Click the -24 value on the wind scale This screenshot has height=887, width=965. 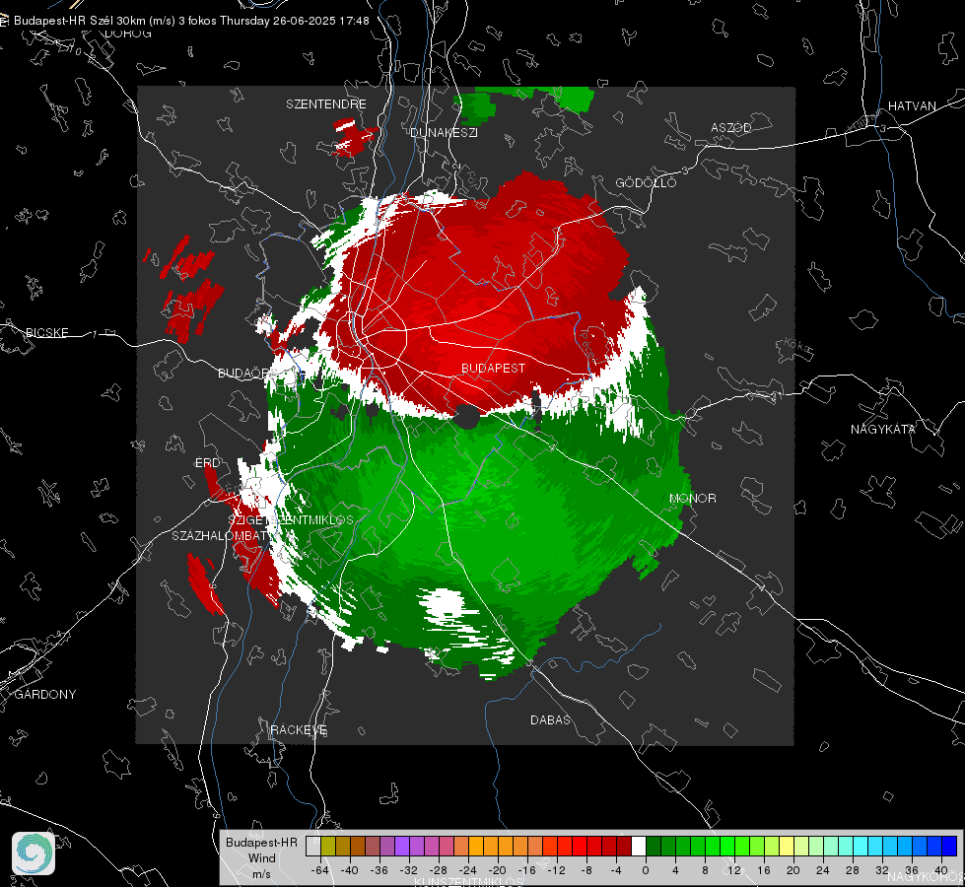point(468,870)
